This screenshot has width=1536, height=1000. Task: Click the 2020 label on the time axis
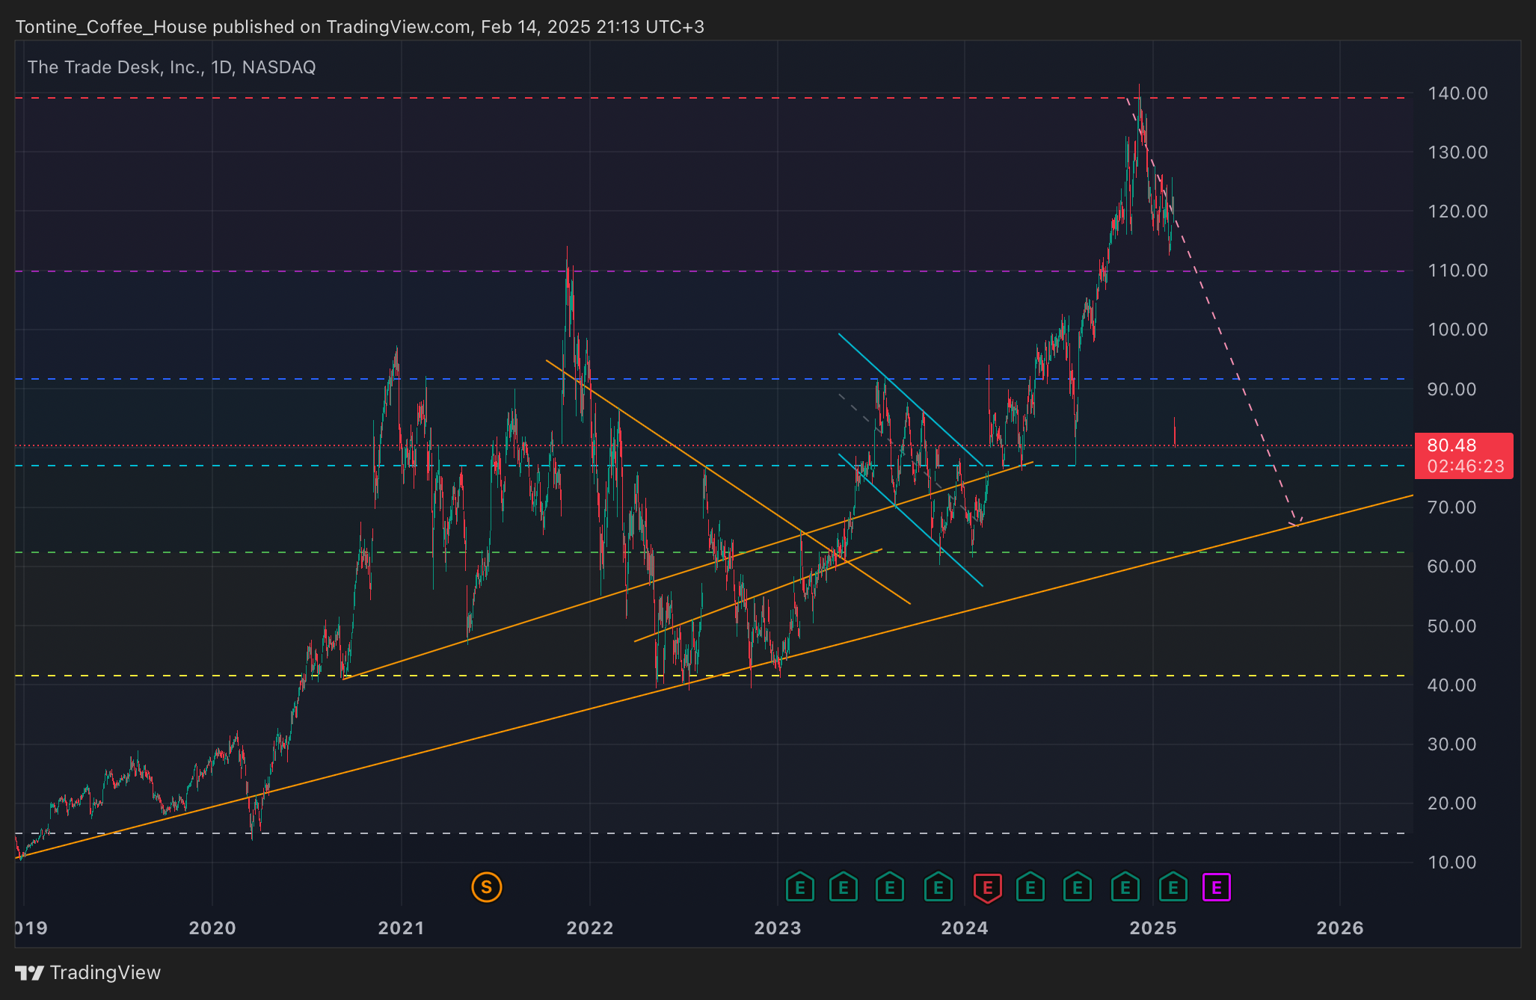click(x=212, y=928)
